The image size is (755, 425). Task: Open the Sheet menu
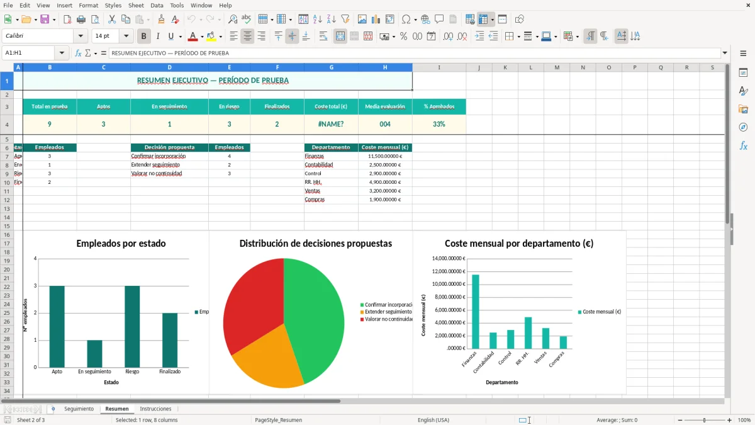[136, 5]
